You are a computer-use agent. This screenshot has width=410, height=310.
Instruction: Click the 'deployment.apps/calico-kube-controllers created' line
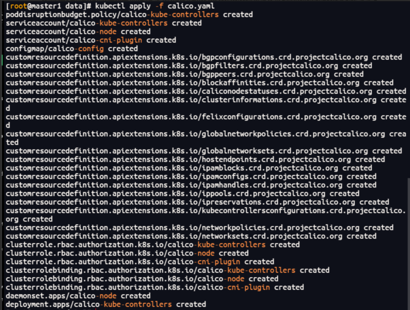pos(105,304)
